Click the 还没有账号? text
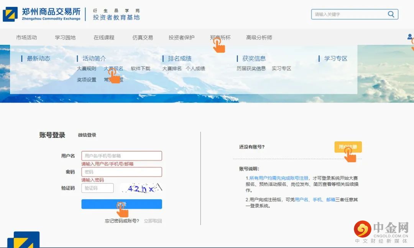The image size is (414, 248). click(x=252, y=147)
